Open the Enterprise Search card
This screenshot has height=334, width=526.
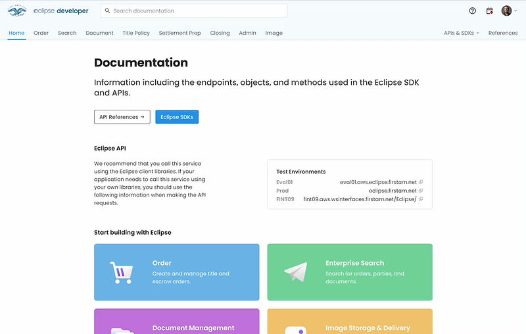click(x=350, y=272)
